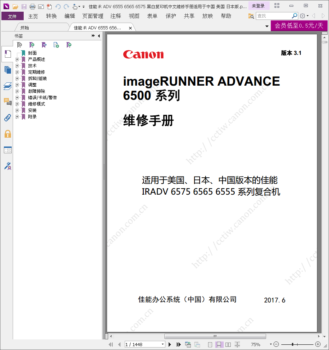Open the page thumbnails panel
329x350 pixels.
7,70
